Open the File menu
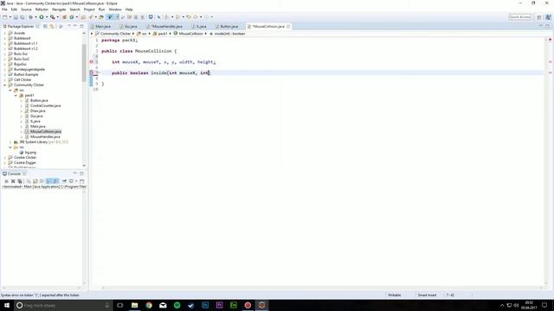 (x=4, y=10)
